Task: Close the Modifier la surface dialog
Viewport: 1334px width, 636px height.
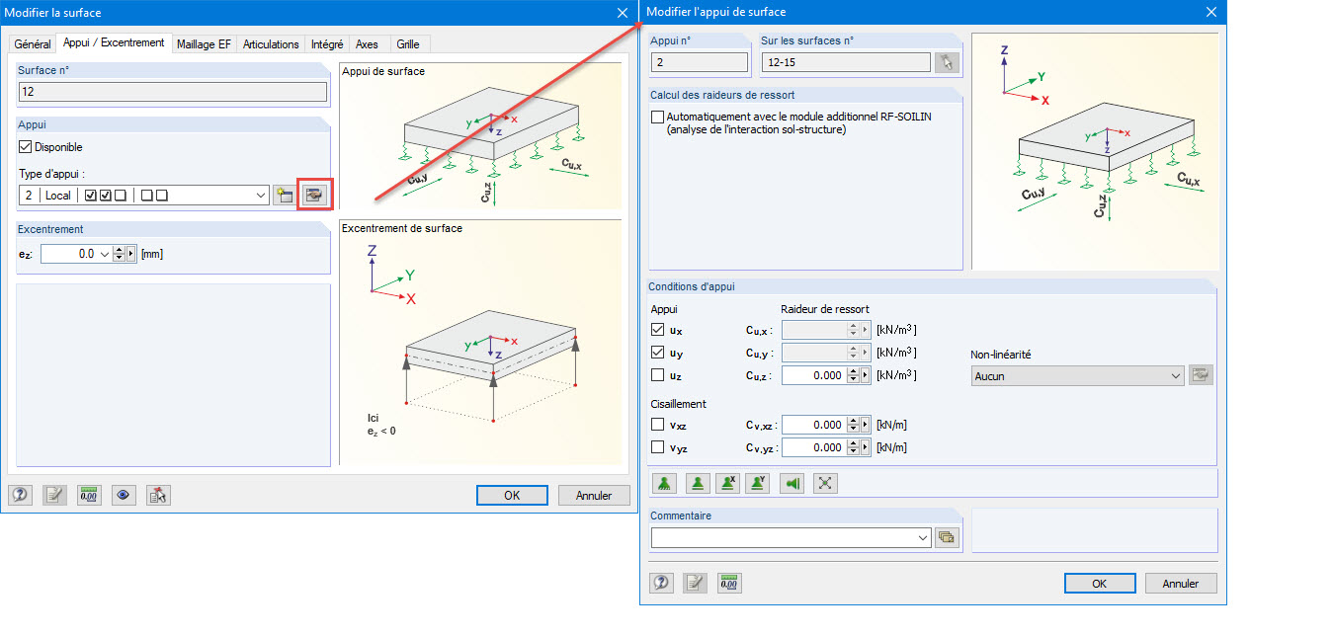Action: pos(622,13)
